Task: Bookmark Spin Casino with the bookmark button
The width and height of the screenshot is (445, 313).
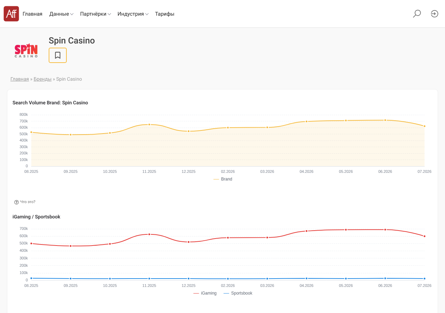Action: 58,55
